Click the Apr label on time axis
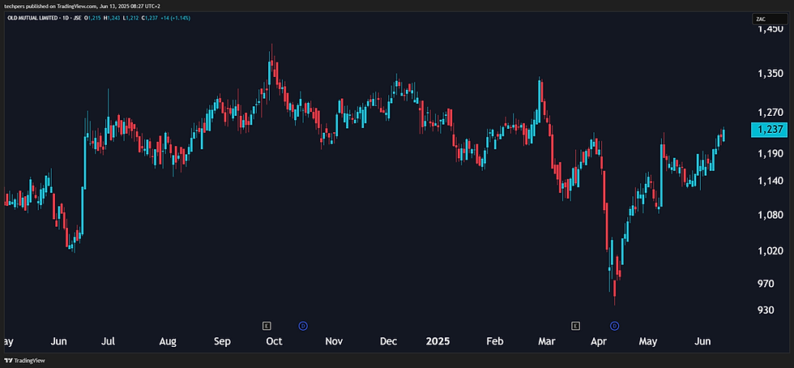Screen dimensions: 794x368 coord(600,341)
